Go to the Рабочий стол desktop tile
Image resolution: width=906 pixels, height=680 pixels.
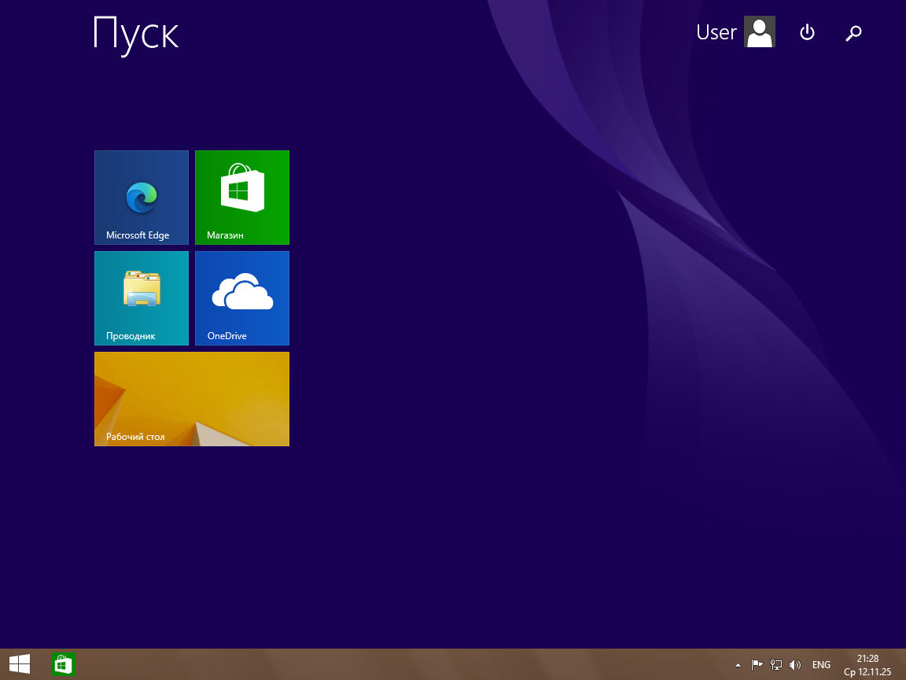point(192,399)
